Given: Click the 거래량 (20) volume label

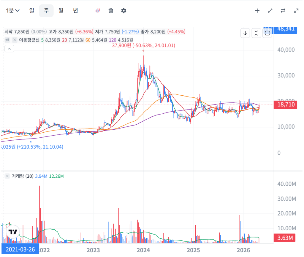Looking at the screenshot, I should pos(23,176).
